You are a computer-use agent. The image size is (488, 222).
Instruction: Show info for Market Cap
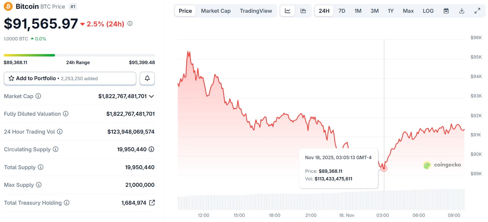[x=38, y=96]
